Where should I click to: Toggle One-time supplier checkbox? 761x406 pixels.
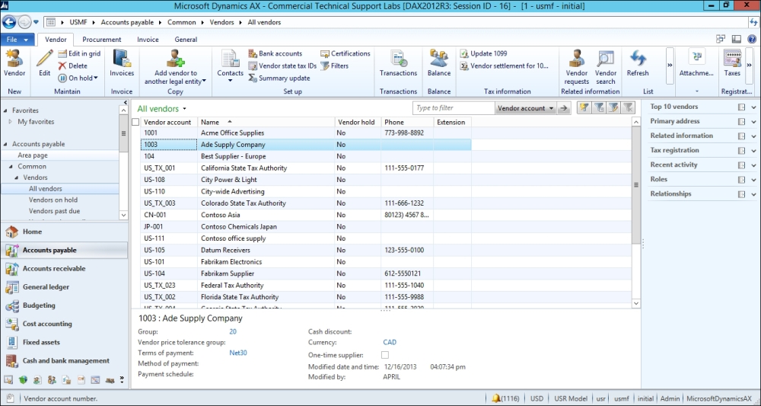[385, 355]
